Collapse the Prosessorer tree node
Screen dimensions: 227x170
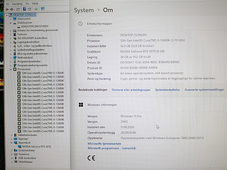click(11, 69)
